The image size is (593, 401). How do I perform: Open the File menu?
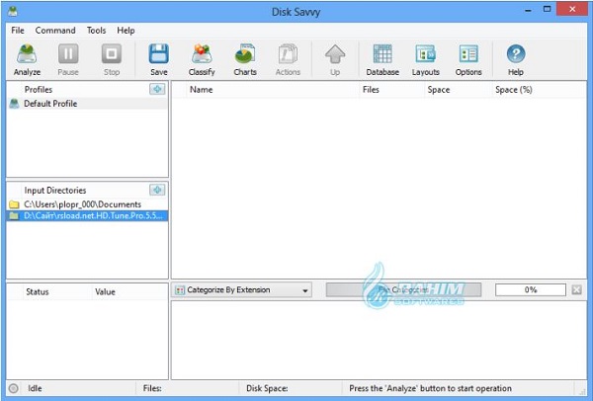click(x=18, y=31)
